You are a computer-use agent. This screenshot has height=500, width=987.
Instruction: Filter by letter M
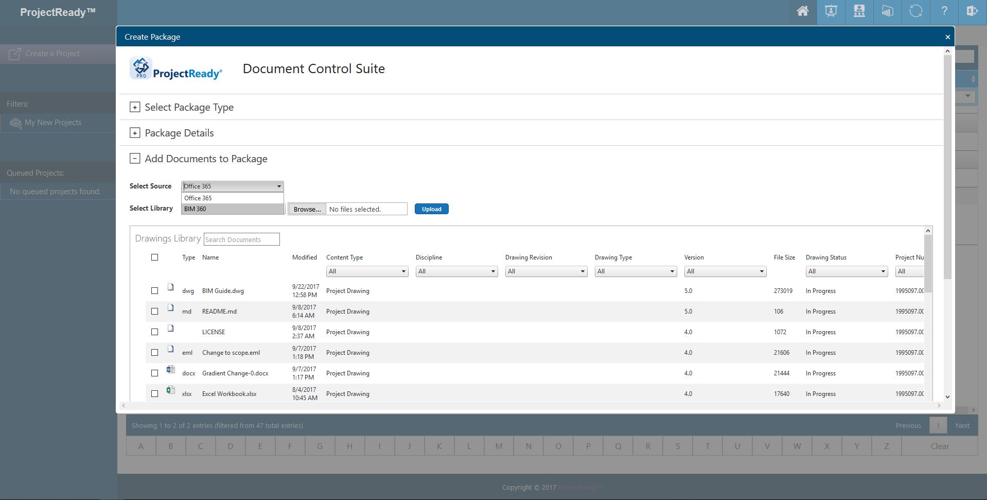click(x=499, y=446)
